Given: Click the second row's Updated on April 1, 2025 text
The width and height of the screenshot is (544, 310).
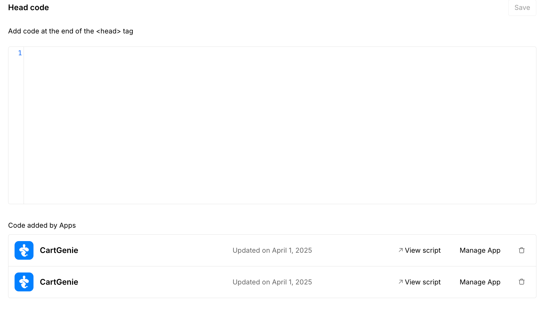Looking at the screenshot, I should point(272,282).
